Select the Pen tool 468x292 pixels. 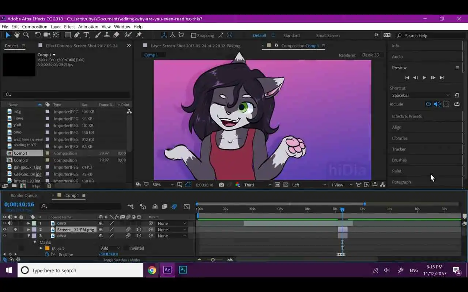[x=77, y=35]
